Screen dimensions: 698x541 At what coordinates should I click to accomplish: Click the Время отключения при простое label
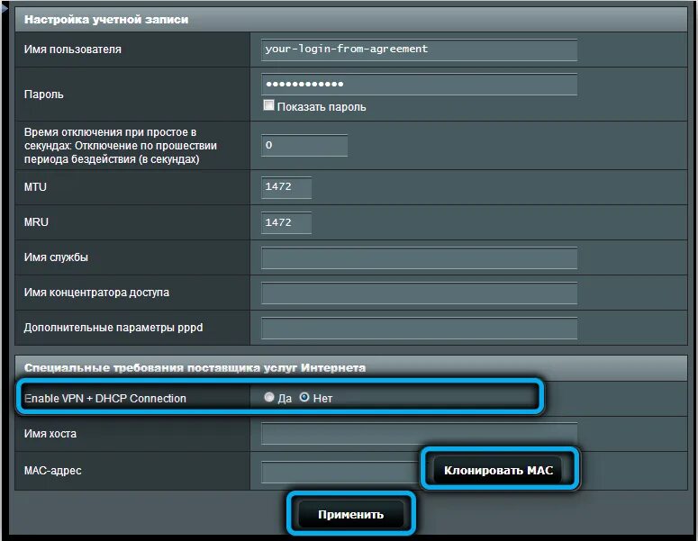(120, 146)
